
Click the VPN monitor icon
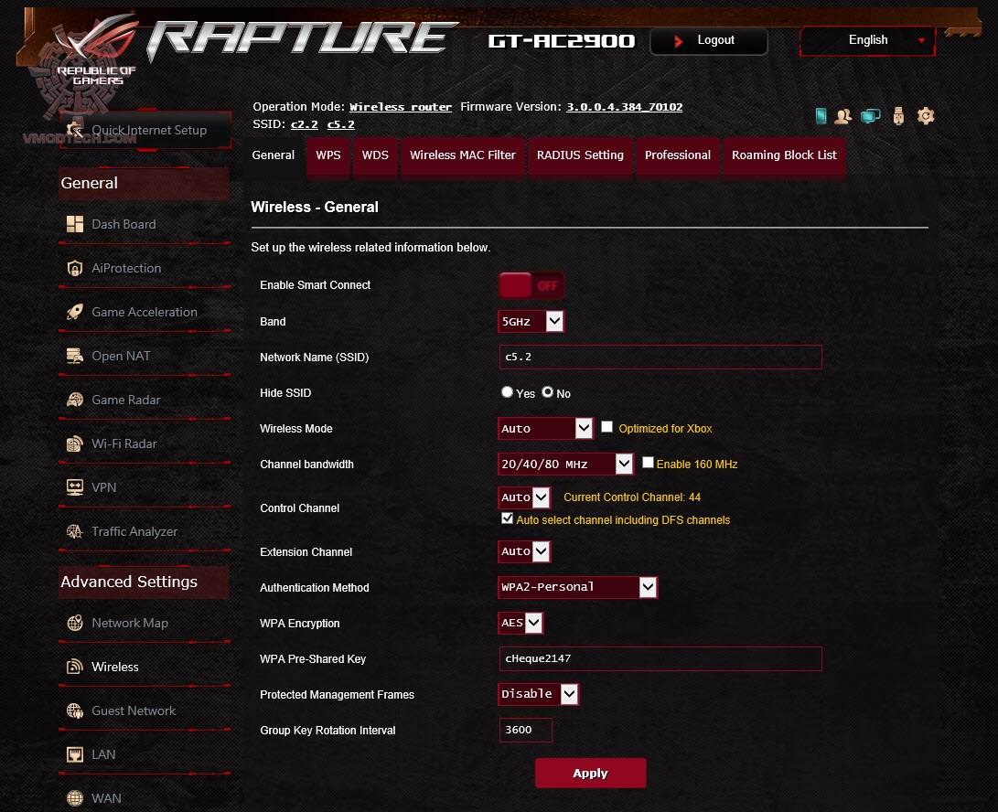(75, 487)
